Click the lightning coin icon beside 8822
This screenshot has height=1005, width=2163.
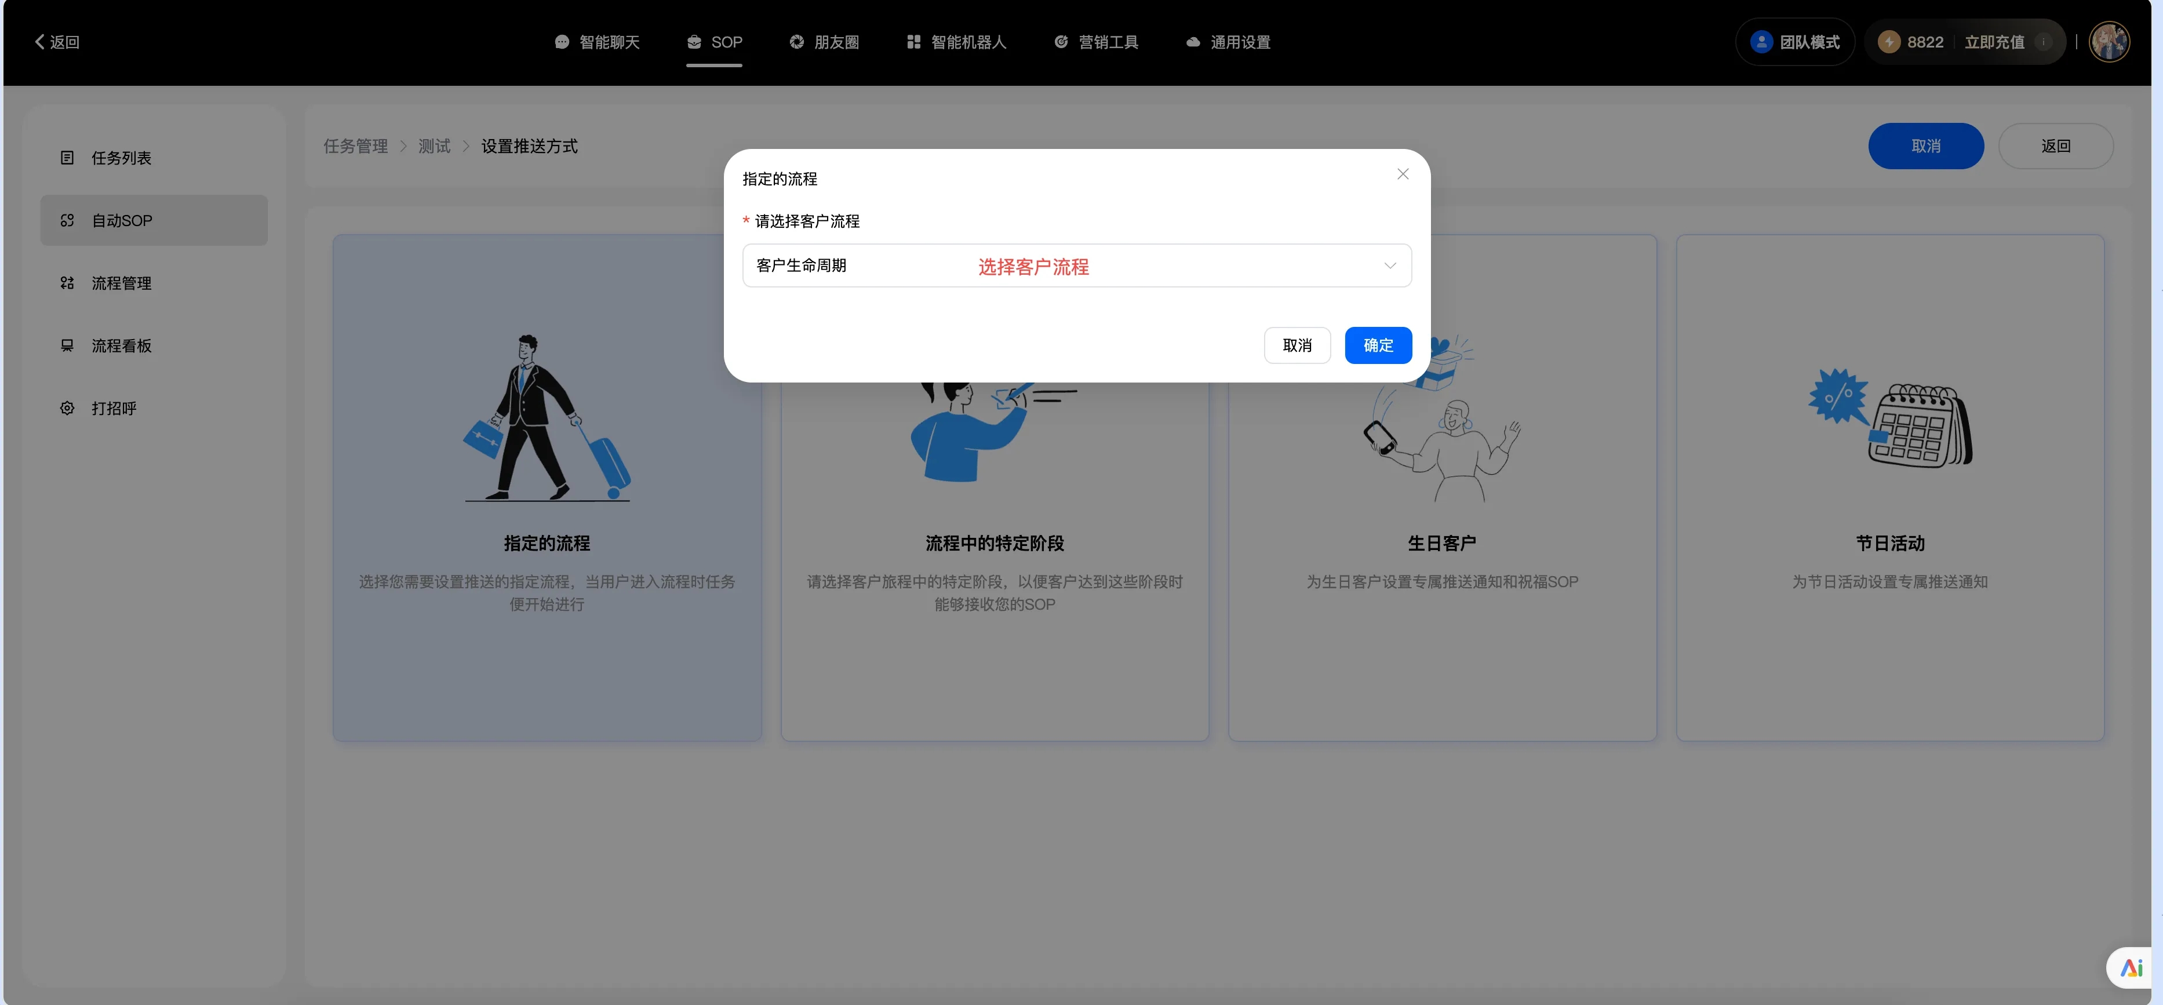tap(1888, 42)
